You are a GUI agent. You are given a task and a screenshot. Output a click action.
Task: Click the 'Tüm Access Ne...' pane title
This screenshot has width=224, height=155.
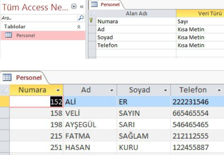pos(35,7)
